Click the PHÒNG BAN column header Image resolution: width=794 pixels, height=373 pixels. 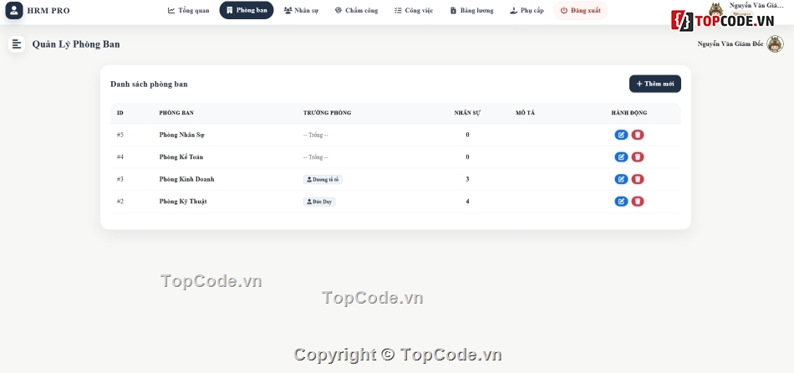176,113
